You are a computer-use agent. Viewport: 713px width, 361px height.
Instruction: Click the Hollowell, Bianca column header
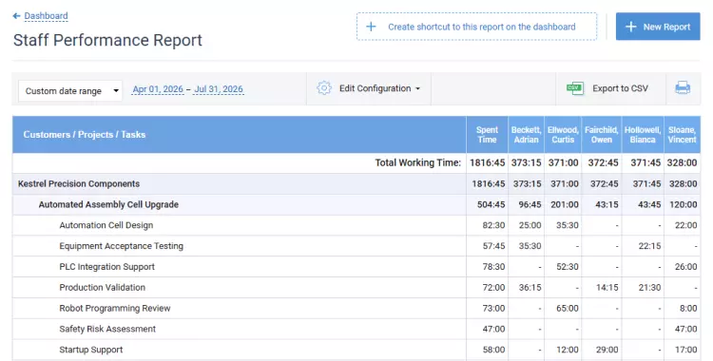[643, 135]
